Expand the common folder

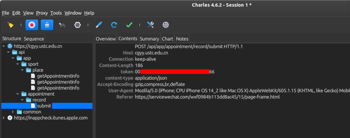pos(13,112)
